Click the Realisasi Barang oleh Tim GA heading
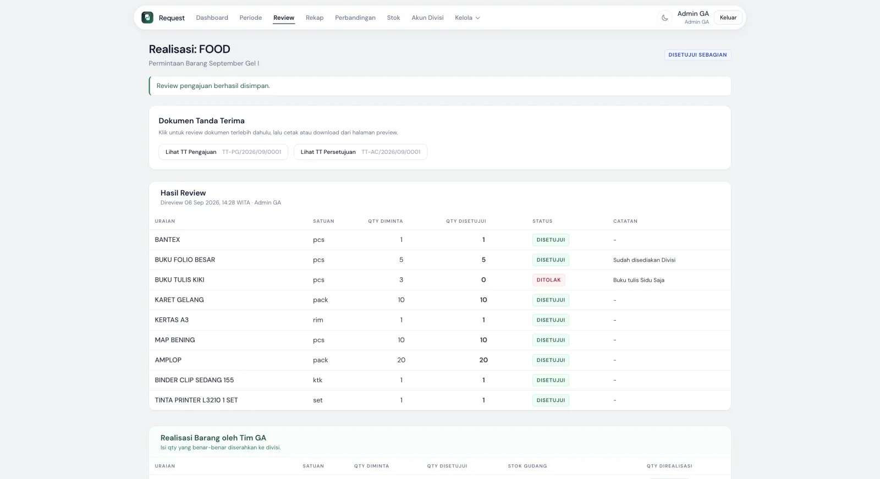This screenshot has width=880, height=479. pyautogui.click(x=213, y=438)
